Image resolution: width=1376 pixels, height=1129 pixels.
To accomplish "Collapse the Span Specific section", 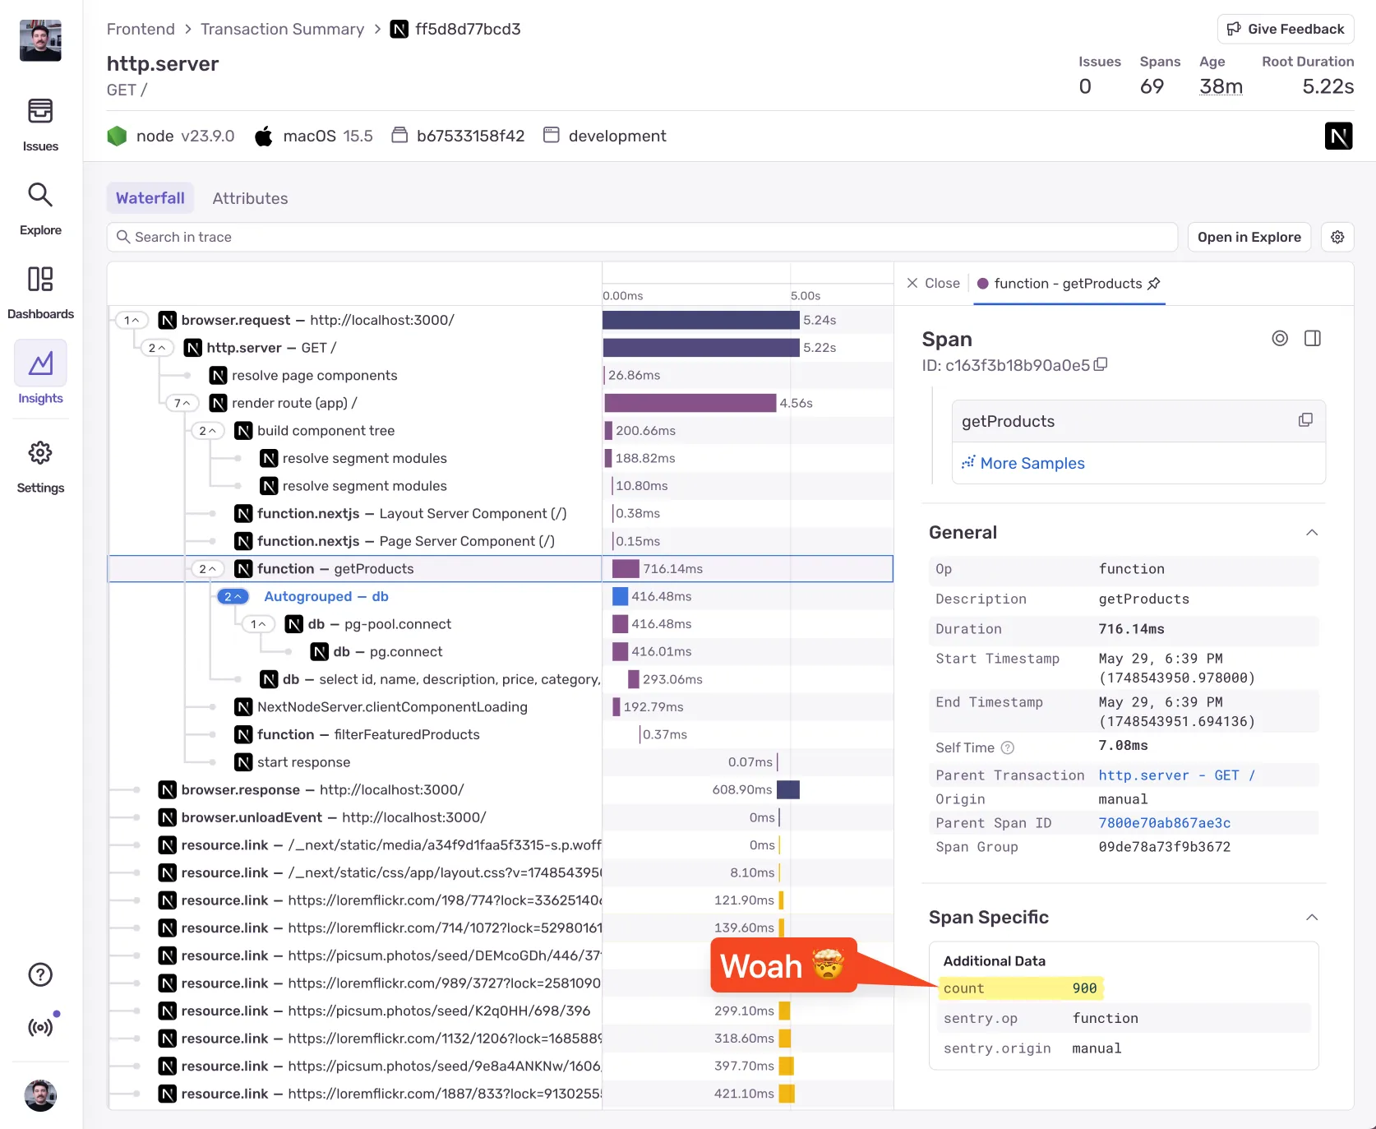I will (x=1312, y=917).
